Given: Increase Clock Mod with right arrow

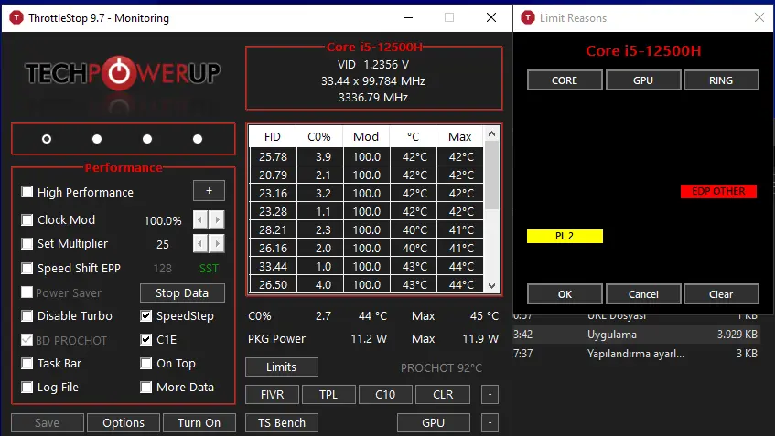Looking at the screenshot, I should click(217, 219).
